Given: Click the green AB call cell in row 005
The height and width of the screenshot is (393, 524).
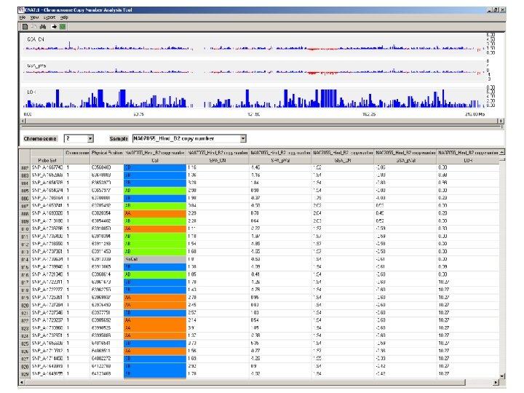Looking at the screenshot, I should [x=155, y=191].
